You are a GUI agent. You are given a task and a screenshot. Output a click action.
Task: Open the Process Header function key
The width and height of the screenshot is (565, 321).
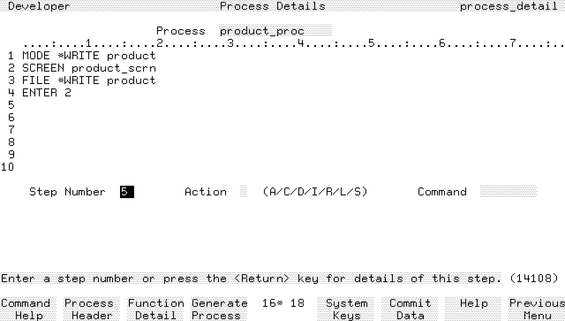[x=89, y=309]
